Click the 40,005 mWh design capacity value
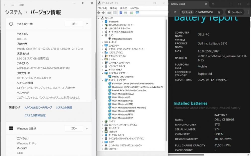This screenshot has height=156, width=251. pyautogui.click(x=223, y=139)
